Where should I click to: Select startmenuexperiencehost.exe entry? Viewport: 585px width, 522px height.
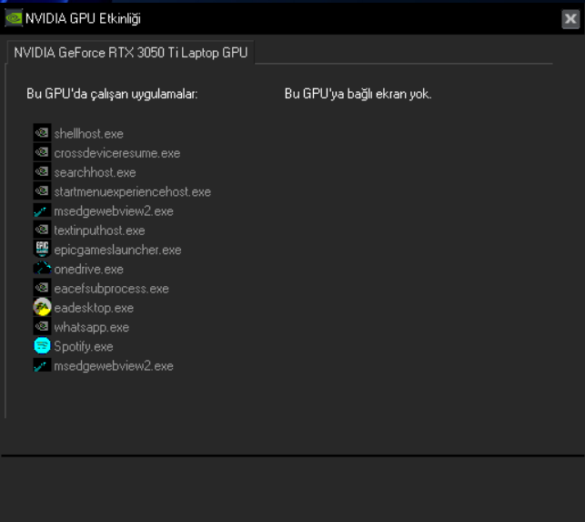(132, 191)
